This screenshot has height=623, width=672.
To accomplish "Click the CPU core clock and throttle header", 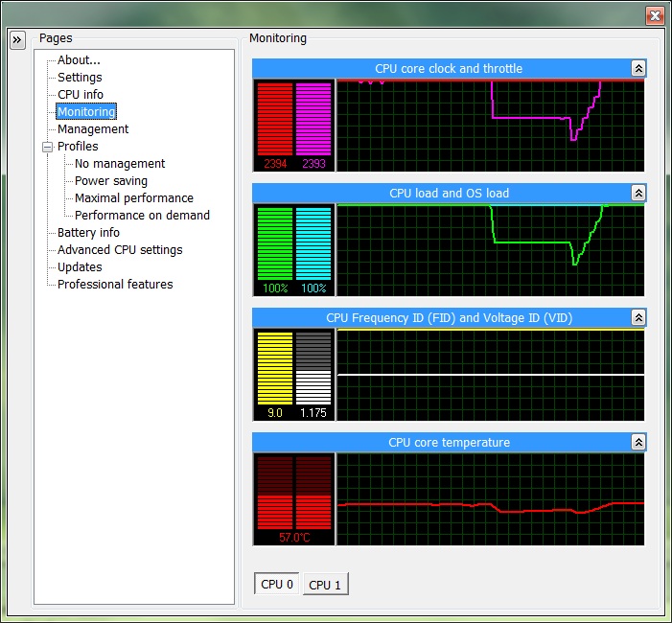I will 449,69.
